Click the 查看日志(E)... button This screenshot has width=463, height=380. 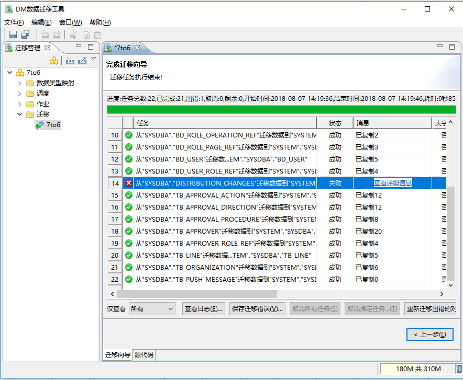204,309
